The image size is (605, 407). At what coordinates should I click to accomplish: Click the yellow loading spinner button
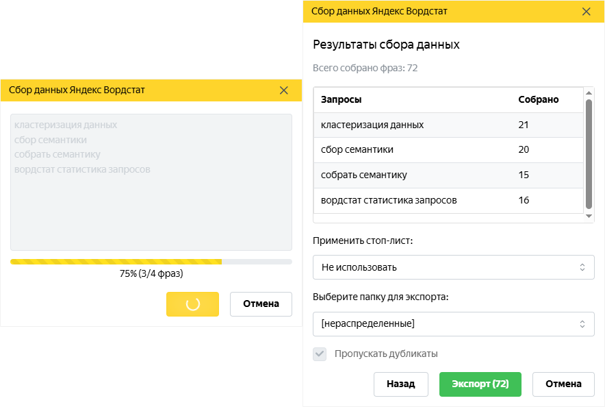pyautogui.click(x=192, y=304)
